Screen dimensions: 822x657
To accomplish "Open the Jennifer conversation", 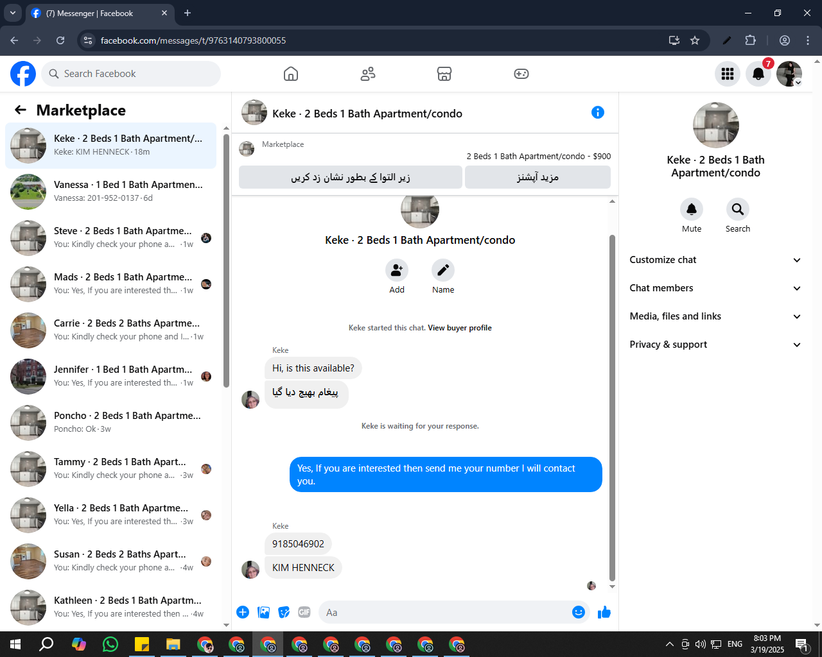I will 110,377.
